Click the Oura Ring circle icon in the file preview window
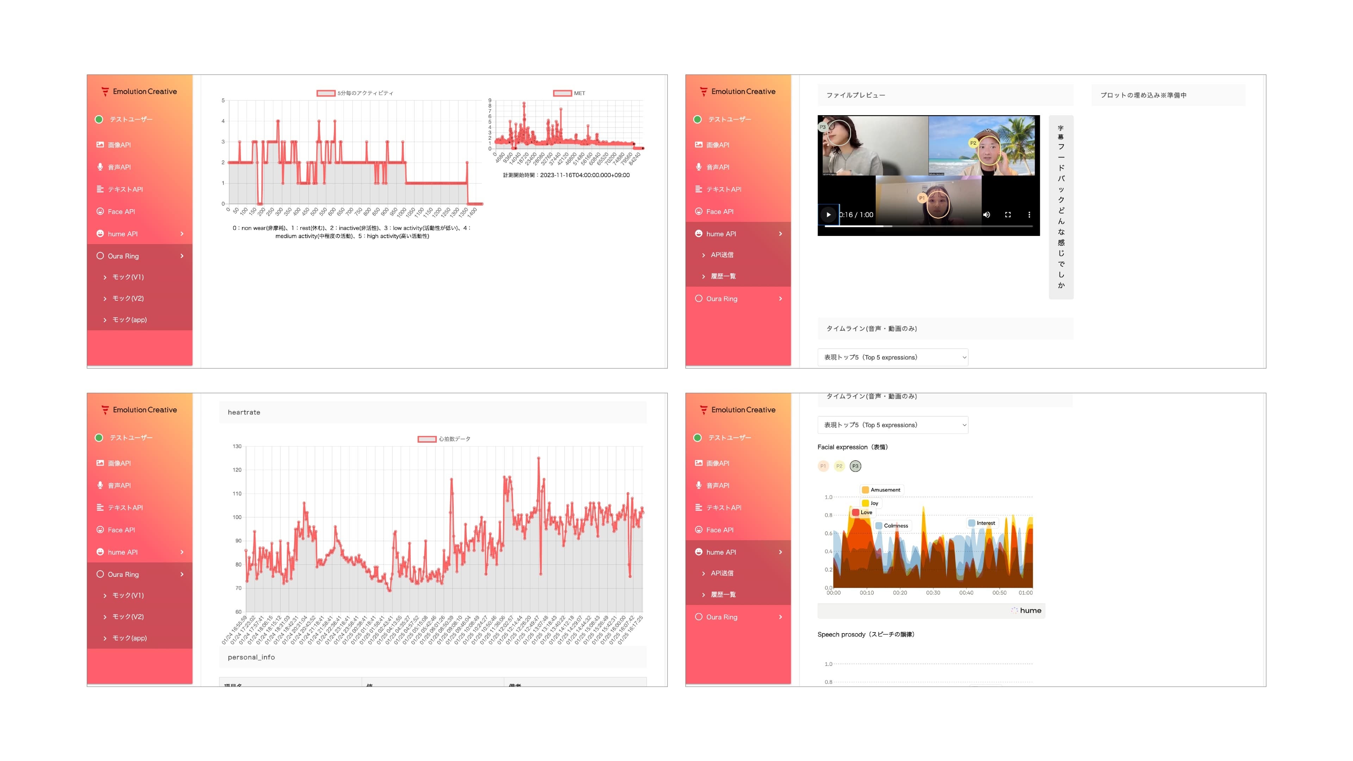 (x=699, y=298)
